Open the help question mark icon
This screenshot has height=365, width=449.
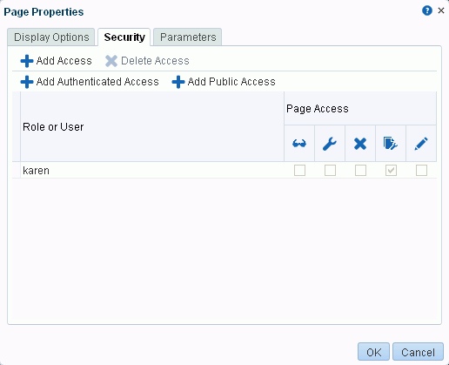tap(427, 10)
